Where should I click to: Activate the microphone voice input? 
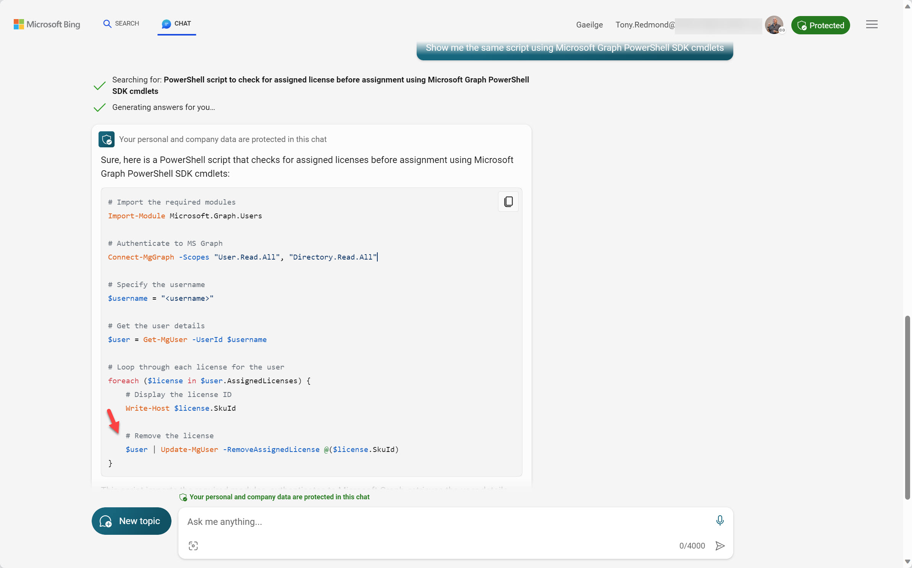[x=720, y=520]
